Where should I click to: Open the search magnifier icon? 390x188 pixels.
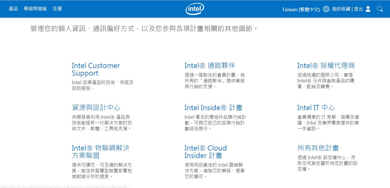(x=380, y=9)
